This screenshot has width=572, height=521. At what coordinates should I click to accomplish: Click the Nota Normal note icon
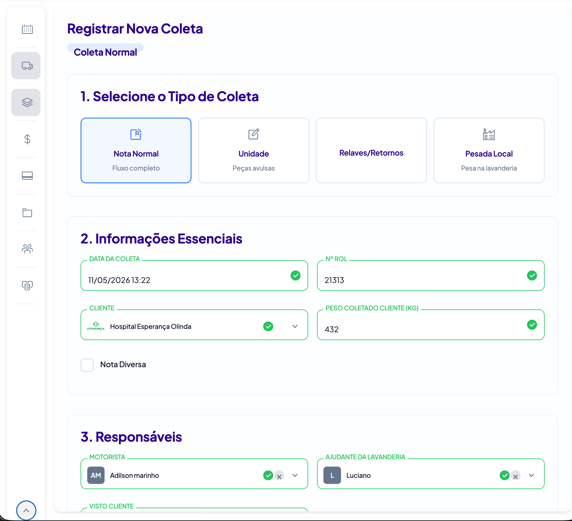coord(136,134)
